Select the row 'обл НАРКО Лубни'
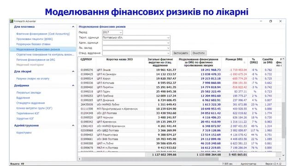 click(x=180, y=105)
